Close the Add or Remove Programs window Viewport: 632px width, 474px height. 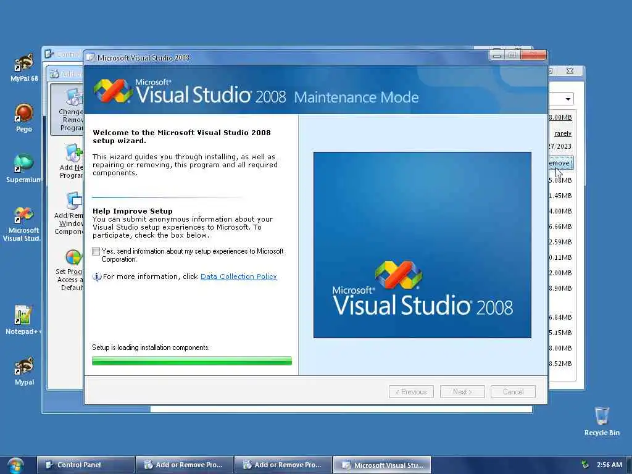pos(570,71)
